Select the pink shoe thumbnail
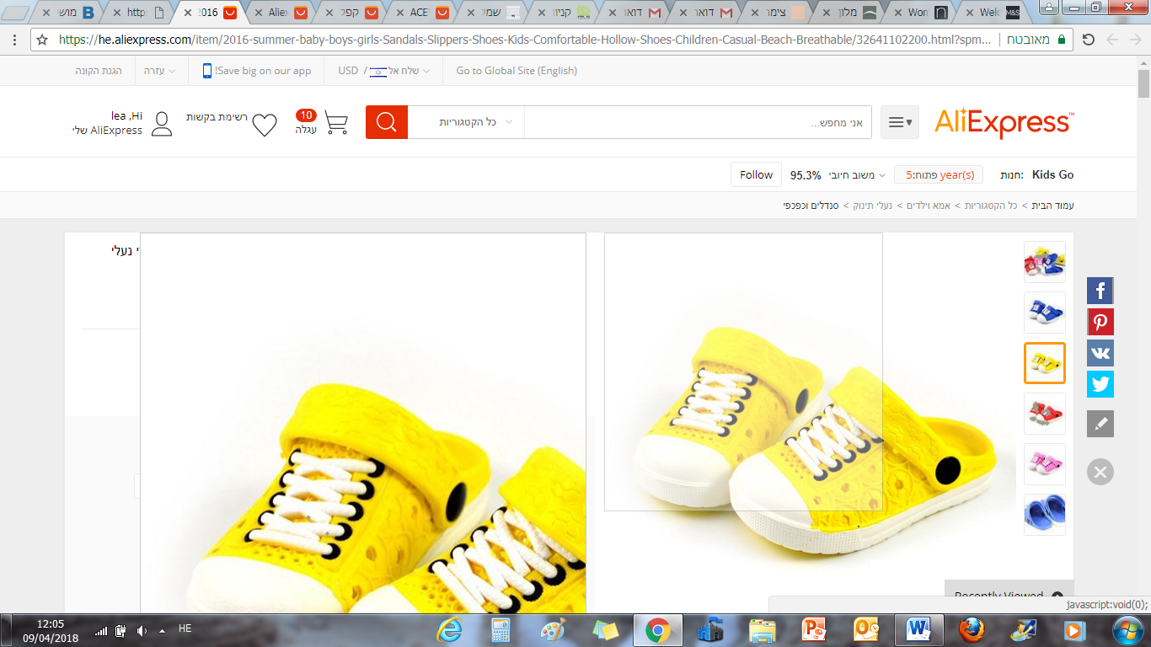Screen dimensions: 1151x647 pyautogui.click(x=1045, y=464)
